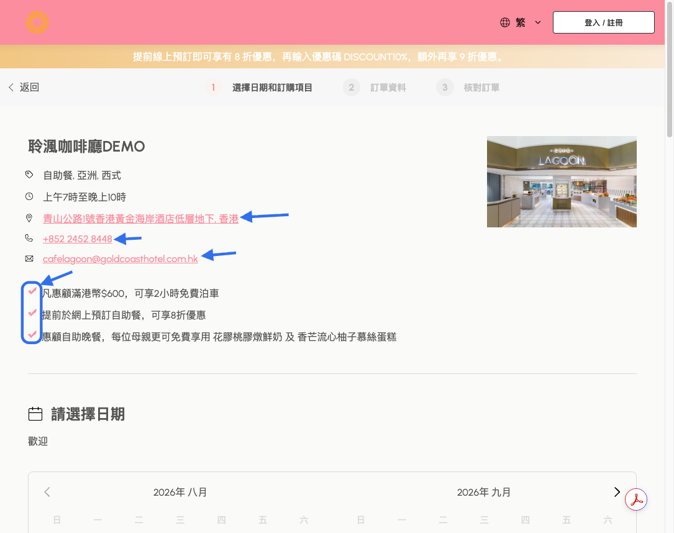This screenshot has width=674, height=533.
Task: Click text 上午7時至晚上10時
Action: (84, 198)
